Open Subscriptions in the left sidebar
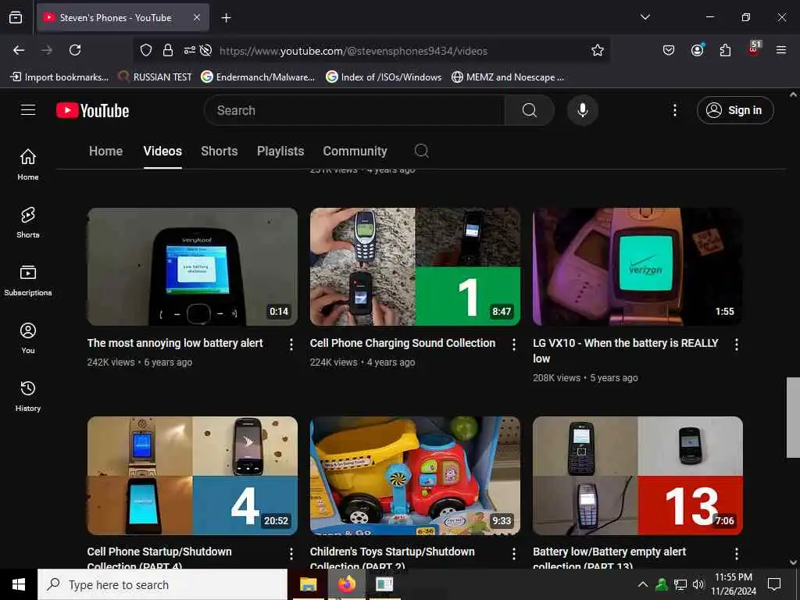This screenshot has height=600, width=800. coord(28,280)
